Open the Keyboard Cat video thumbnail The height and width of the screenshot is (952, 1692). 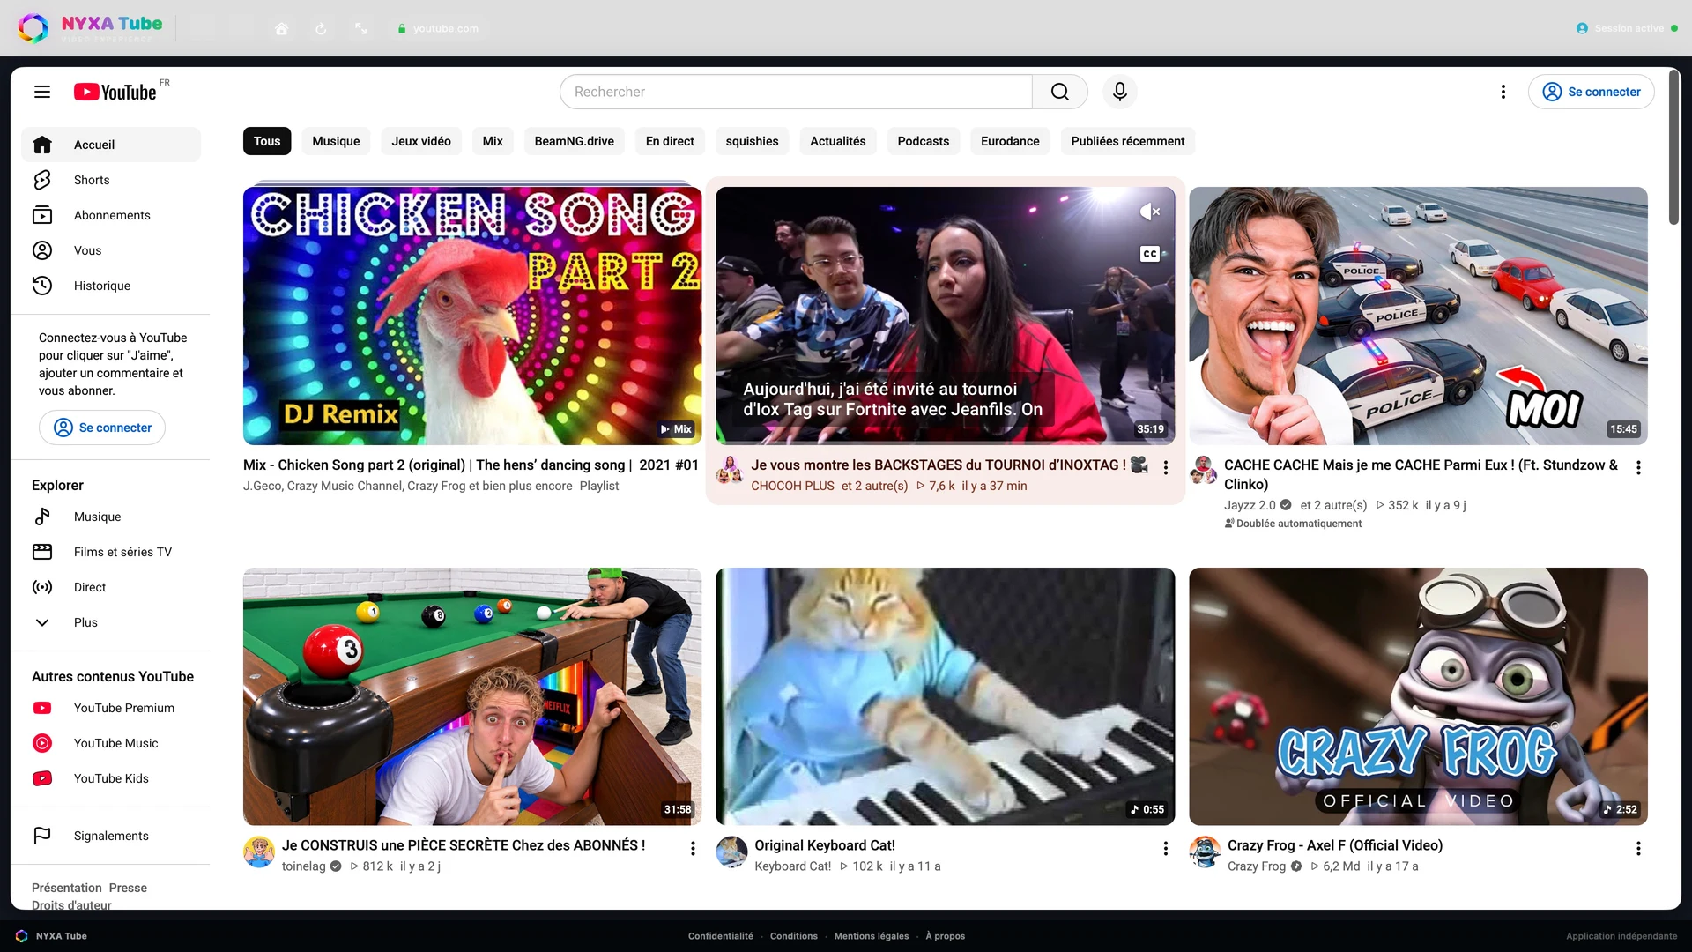(945, 696)
